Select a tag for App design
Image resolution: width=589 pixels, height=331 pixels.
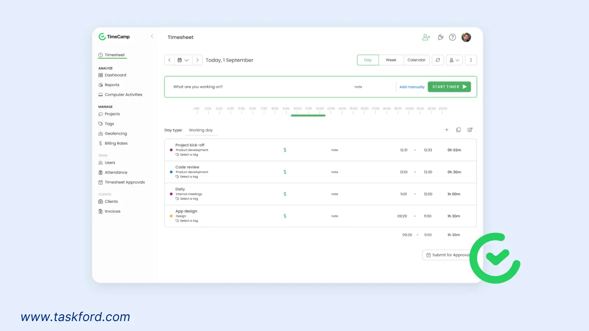187,221
